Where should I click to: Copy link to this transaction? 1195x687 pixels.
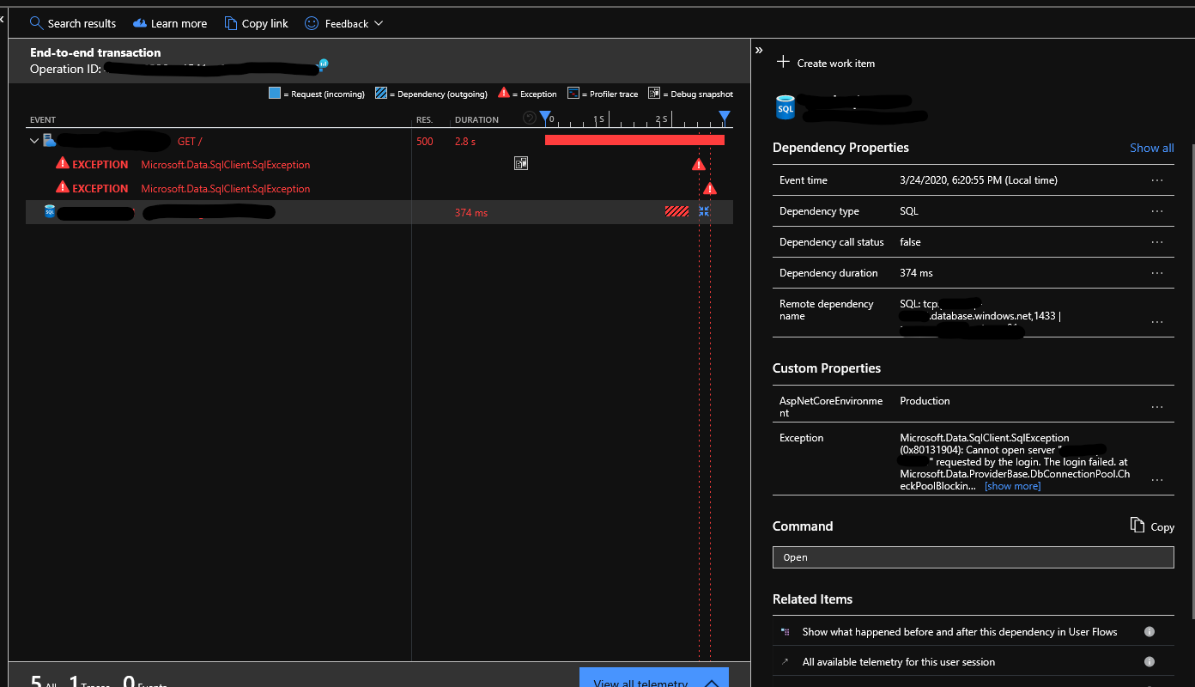256,23
